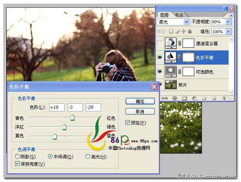Click the layers panel scroll down arrow

tap(231, 92)
